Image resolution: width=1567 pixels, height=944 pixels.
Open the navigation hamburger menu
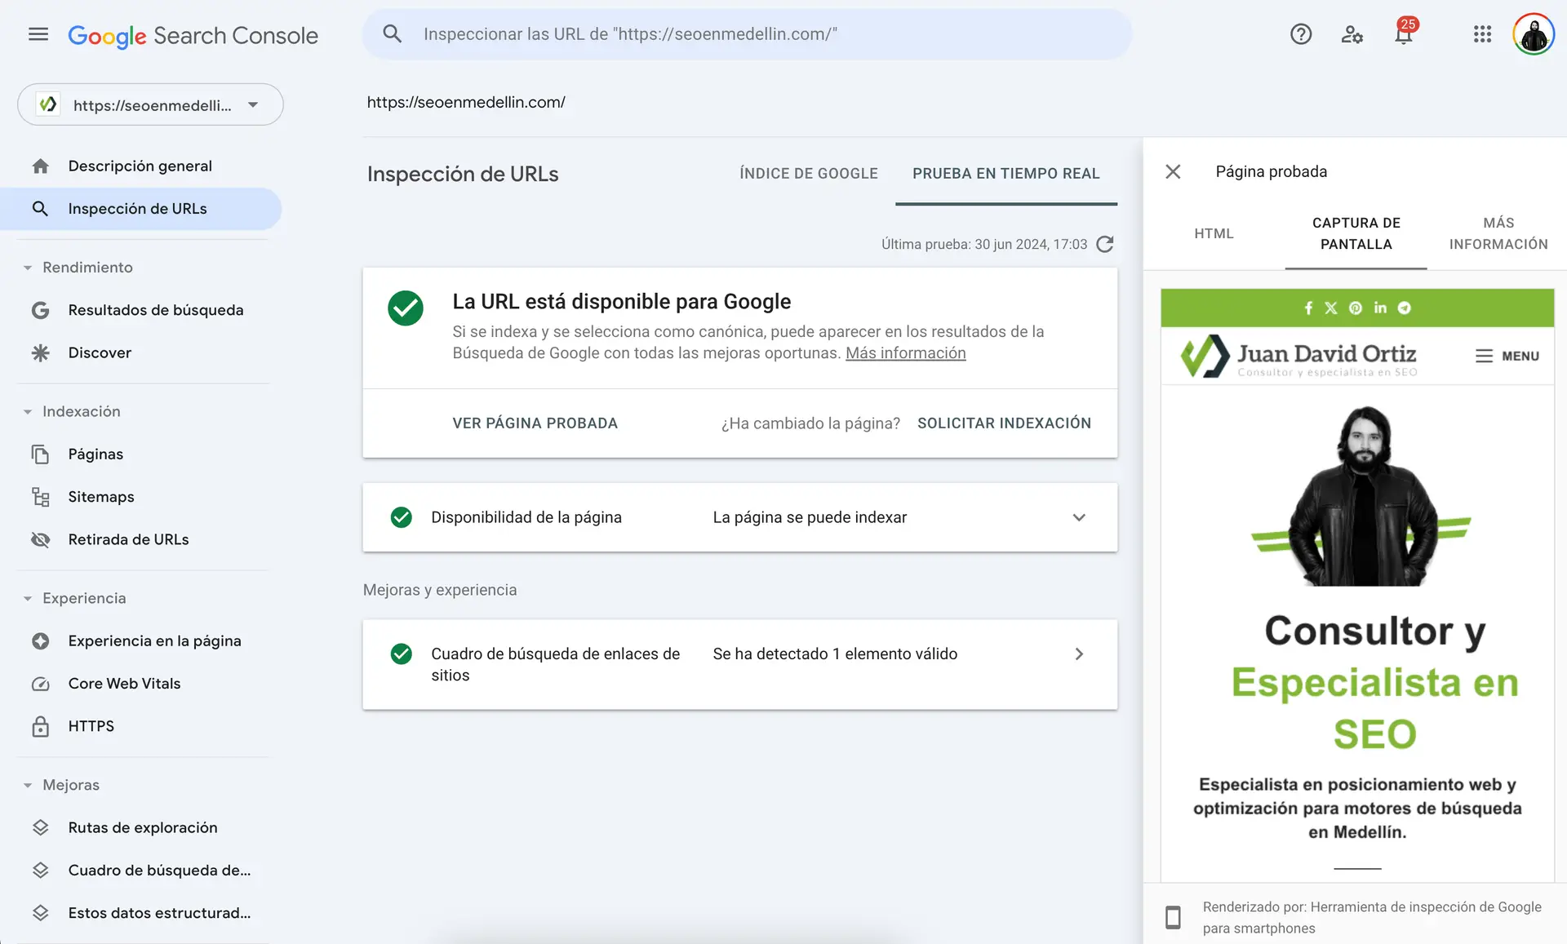tap(38, 33)
